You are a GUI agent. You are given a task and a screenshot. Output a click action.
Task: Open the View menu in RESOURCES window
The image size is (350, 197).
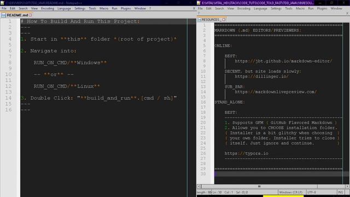231,8
